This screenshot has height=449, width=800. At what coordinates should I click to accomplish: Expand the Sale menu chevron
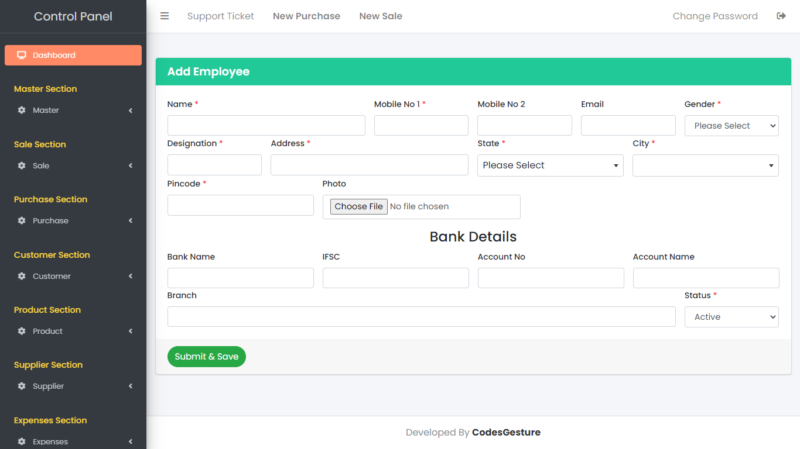coord(131,165)
